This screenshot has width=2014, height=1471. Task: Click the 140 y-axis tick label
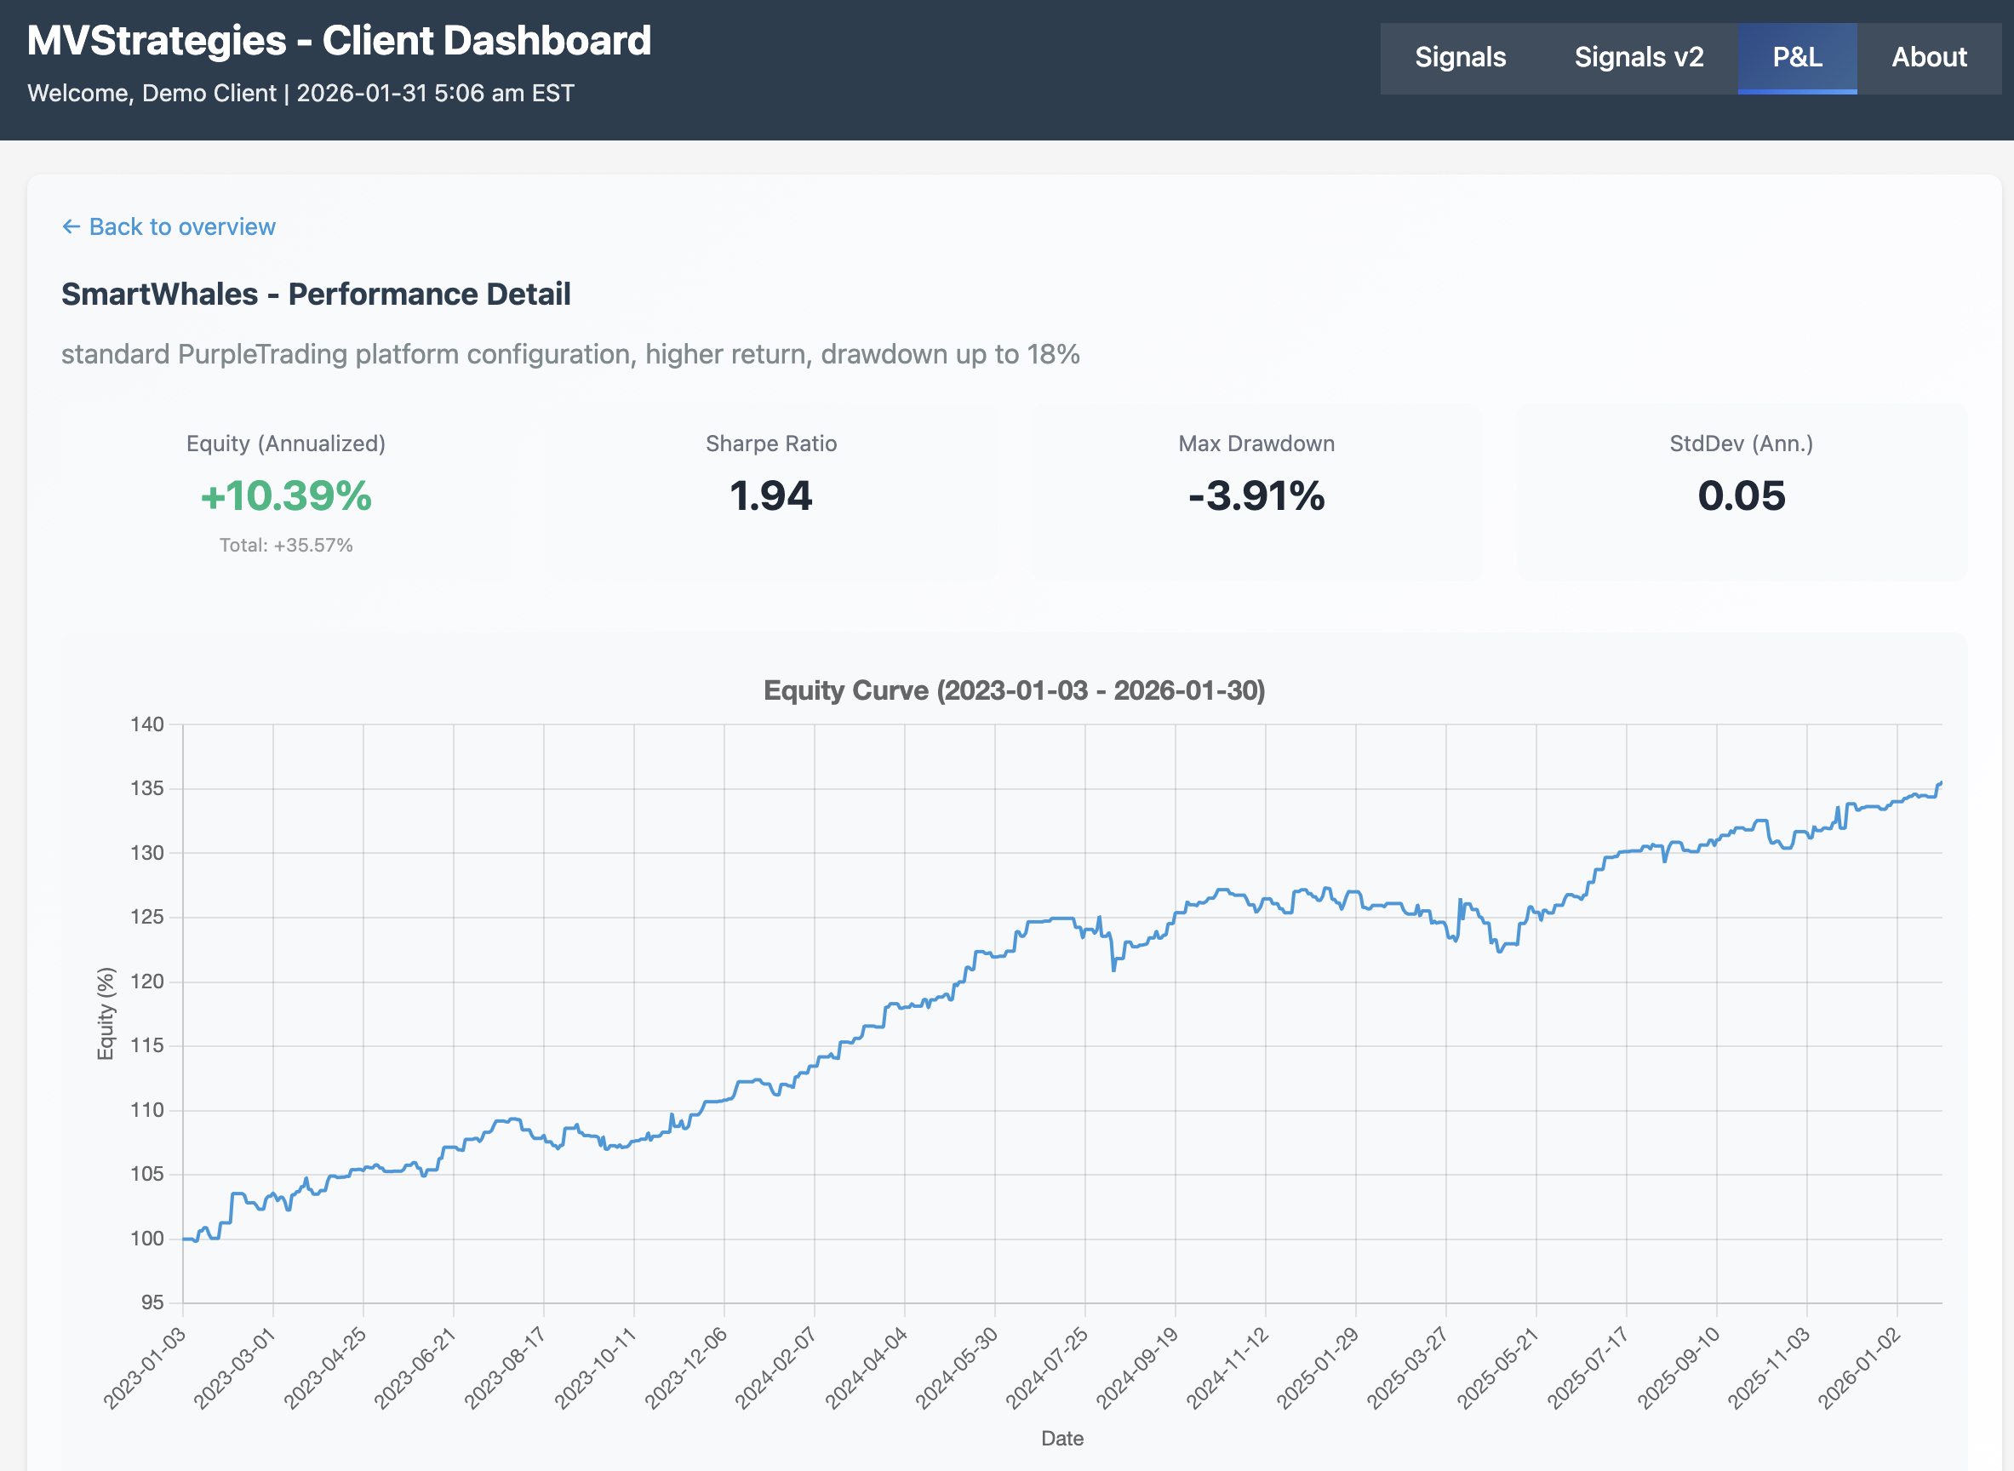[147, 724]
